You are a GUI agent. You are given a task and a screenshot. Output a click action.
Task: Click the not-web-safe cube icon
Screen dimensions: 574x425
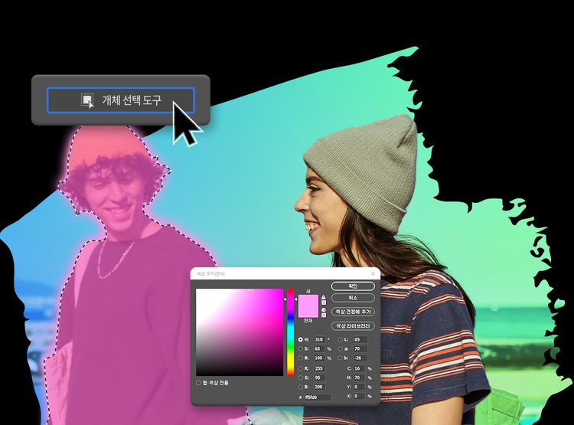pyautogui.click(x=324, y=310)
